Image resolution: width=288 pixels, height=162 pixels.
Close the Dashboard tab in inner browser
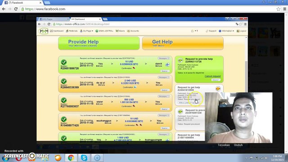pos(100,19)
